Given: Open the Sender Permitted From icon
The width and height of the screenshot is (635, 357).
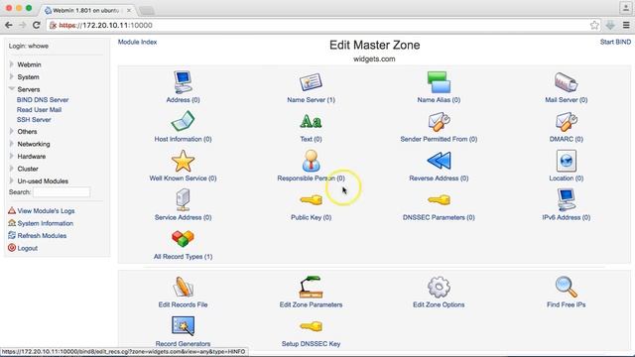Looking at the screenshot, I should [x=439, y=121].
